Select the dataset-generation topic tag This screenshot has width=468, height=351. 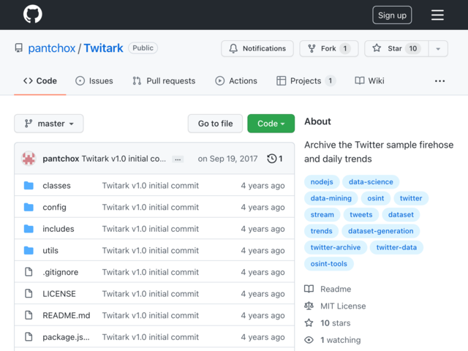pyautogui.click(x=380, y=231)
